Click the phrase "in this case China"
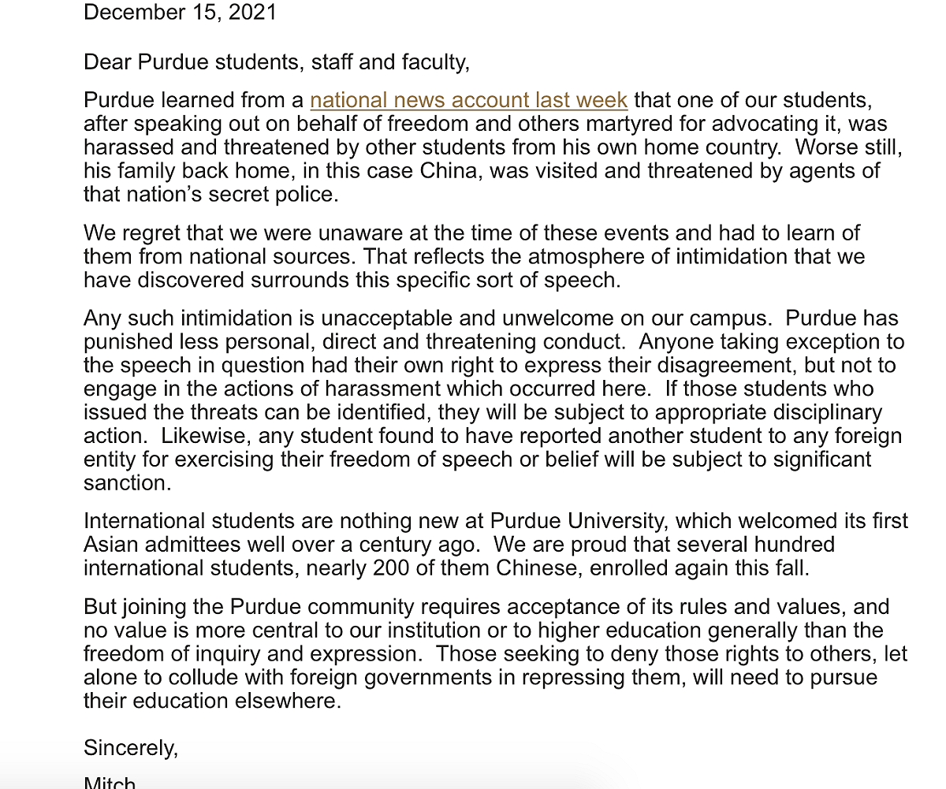 click(x=391, y=171)
